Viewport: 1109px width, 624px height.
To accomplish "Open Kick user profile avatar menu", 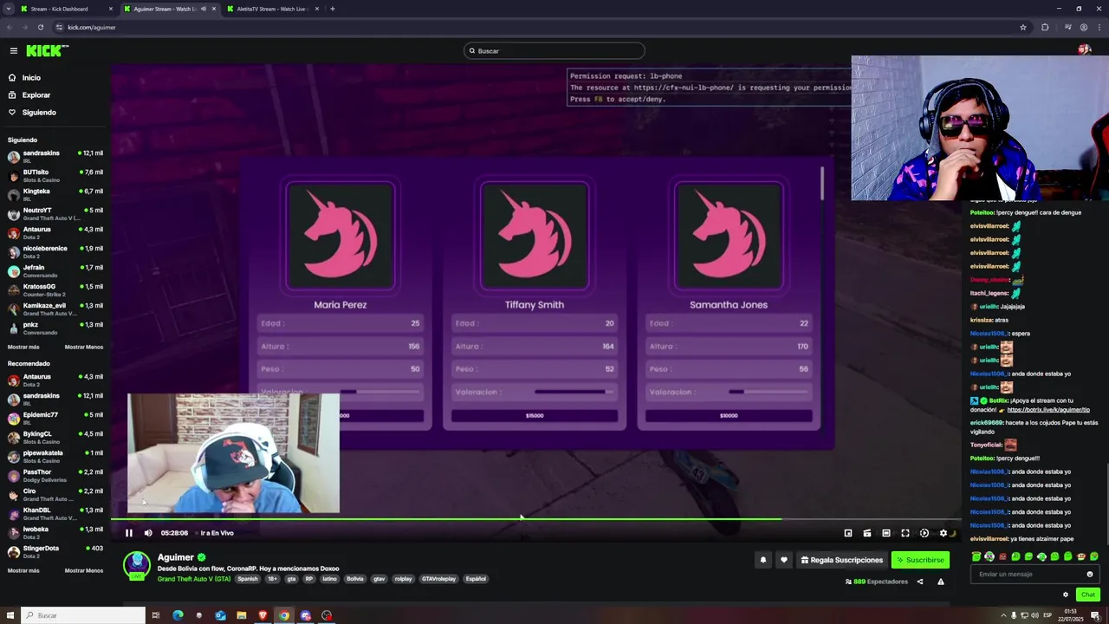I will click(1084, 50).
